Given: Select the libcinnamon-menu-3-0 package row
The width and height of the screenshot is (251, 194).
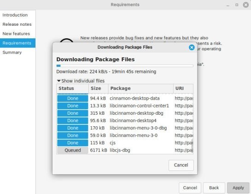Looking at the screenshot, I should [125, 135].
